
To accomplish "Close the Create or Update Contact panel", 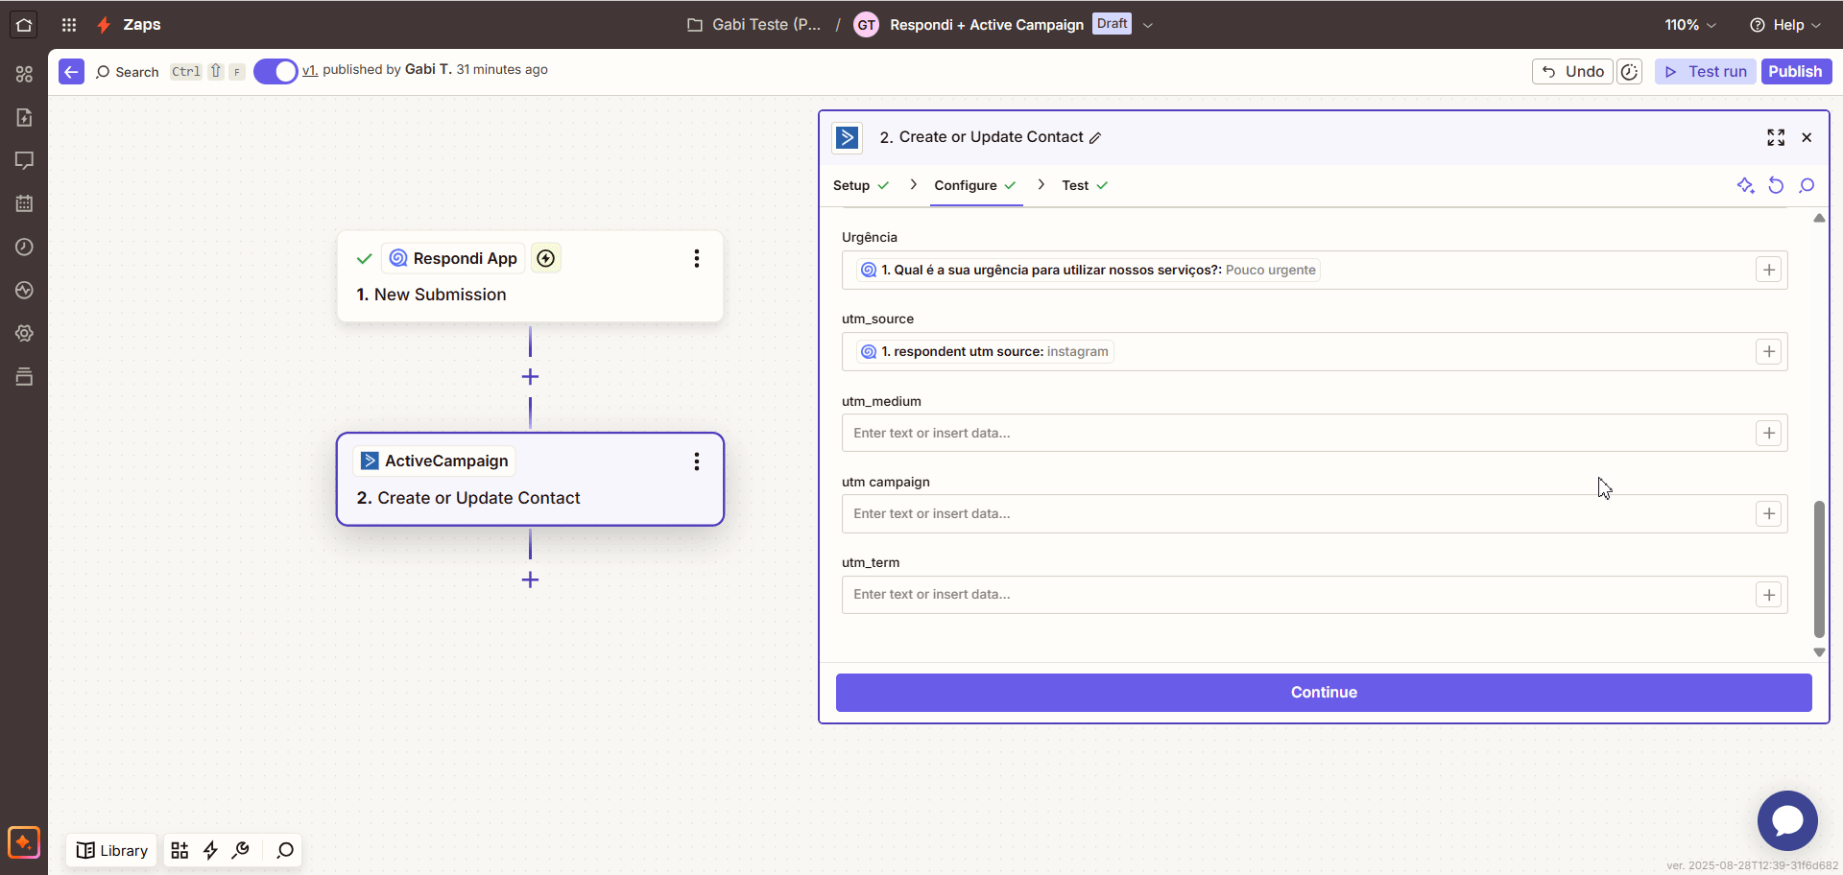I will click(1807, 137).
